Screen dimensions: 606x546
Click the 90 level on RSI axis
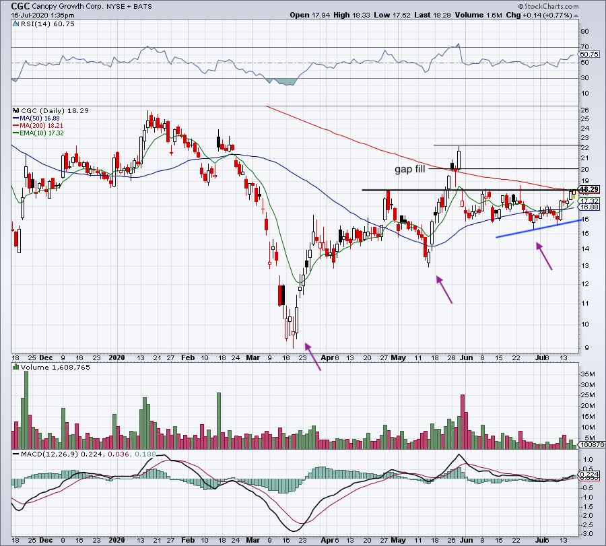(x=584, y=32)
